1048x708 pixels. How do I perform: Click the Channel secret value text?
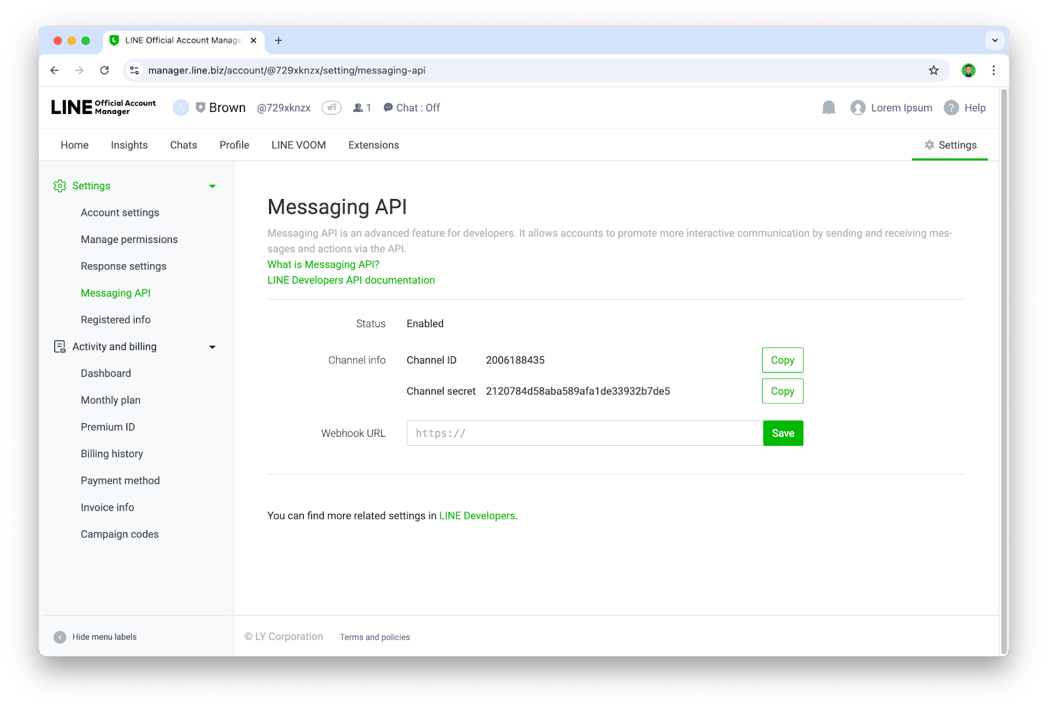pos(578,391)
